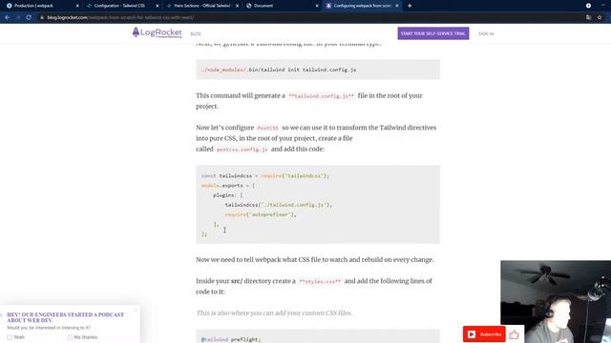Image resolution: width=611 pixels, height=343 pixels.
Task: Go forward to next page
Action: tap(18, 17)
